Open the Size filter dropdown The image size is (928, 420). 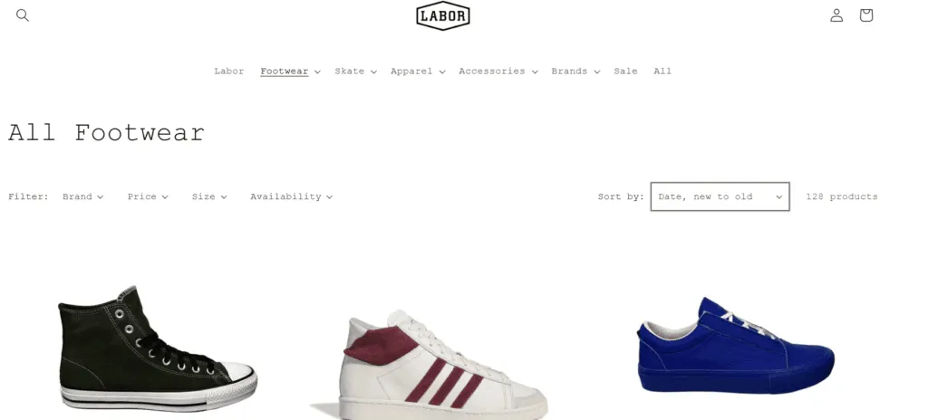tap(209, 196)
